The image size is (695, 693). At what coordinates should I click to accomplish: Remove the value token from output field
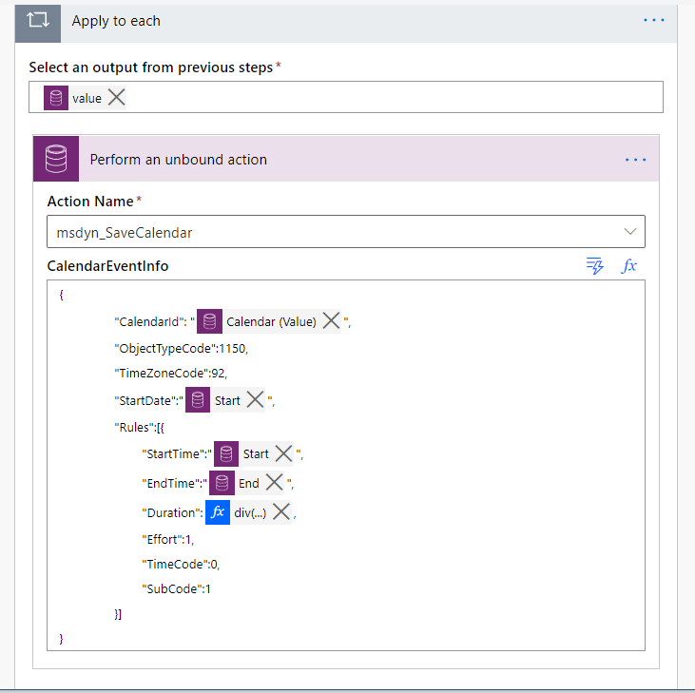(116, 98)
